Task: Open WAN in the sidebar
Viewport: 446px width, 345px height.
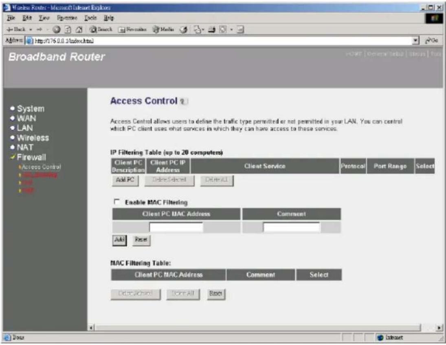Action: tap(26, 118)
